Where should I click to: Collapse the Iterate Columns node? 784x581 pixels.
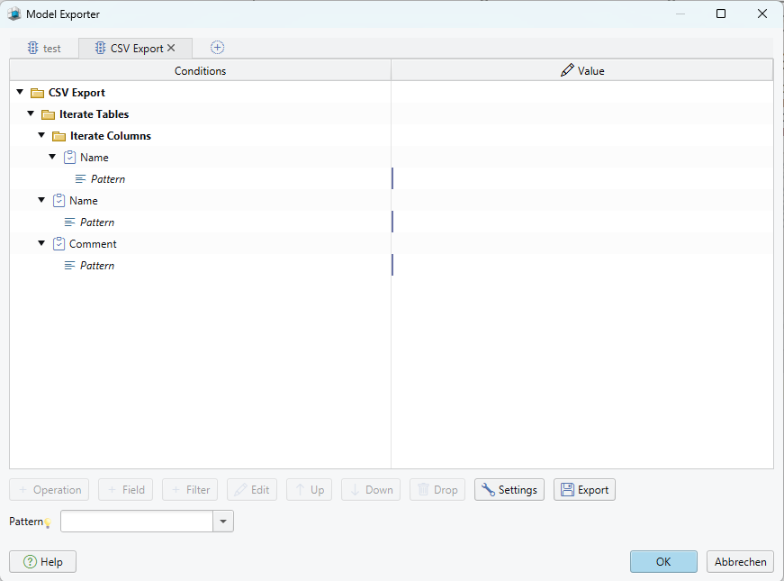[42, 135]
